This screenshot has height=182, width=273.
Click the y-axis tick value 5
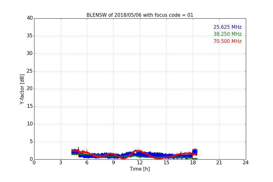(x=31, y=142)
